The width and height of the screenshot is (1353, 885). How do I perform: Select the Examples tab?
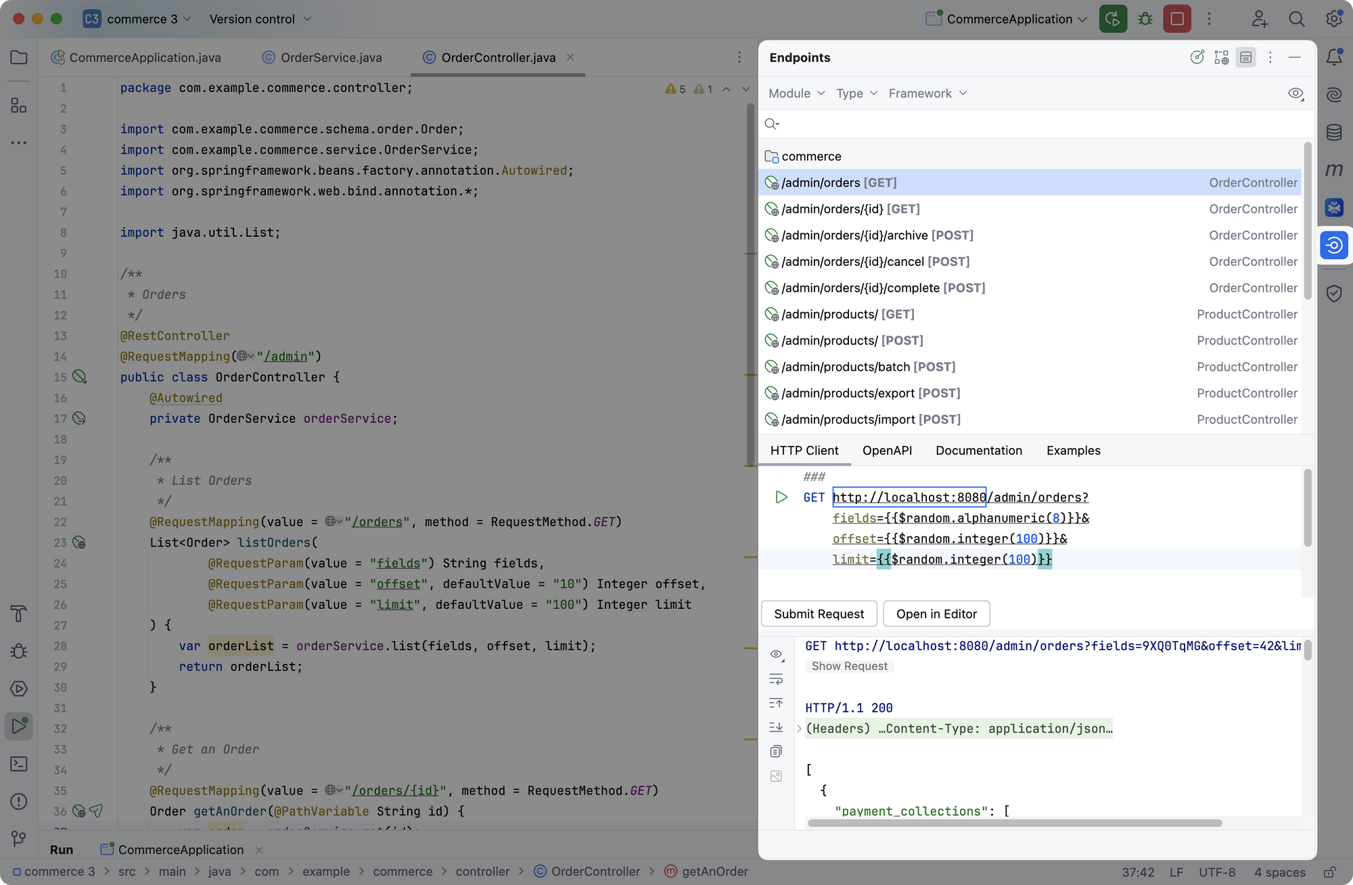coord(1074,451)
